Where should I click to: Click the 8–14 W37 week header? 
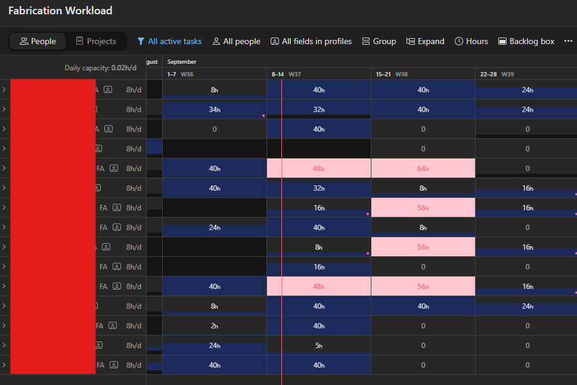coord(286,74)
